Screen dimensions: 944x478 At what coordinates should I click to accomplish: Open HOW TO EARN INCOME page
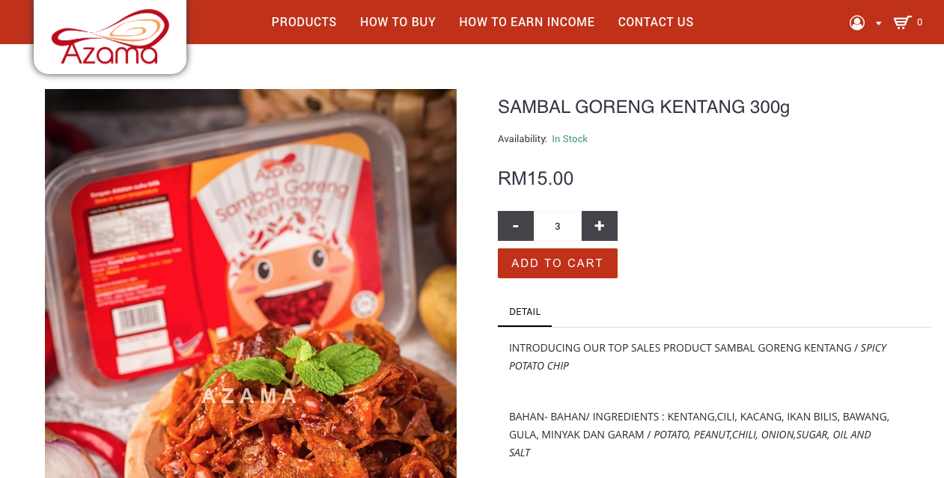[x=527, y=22]
